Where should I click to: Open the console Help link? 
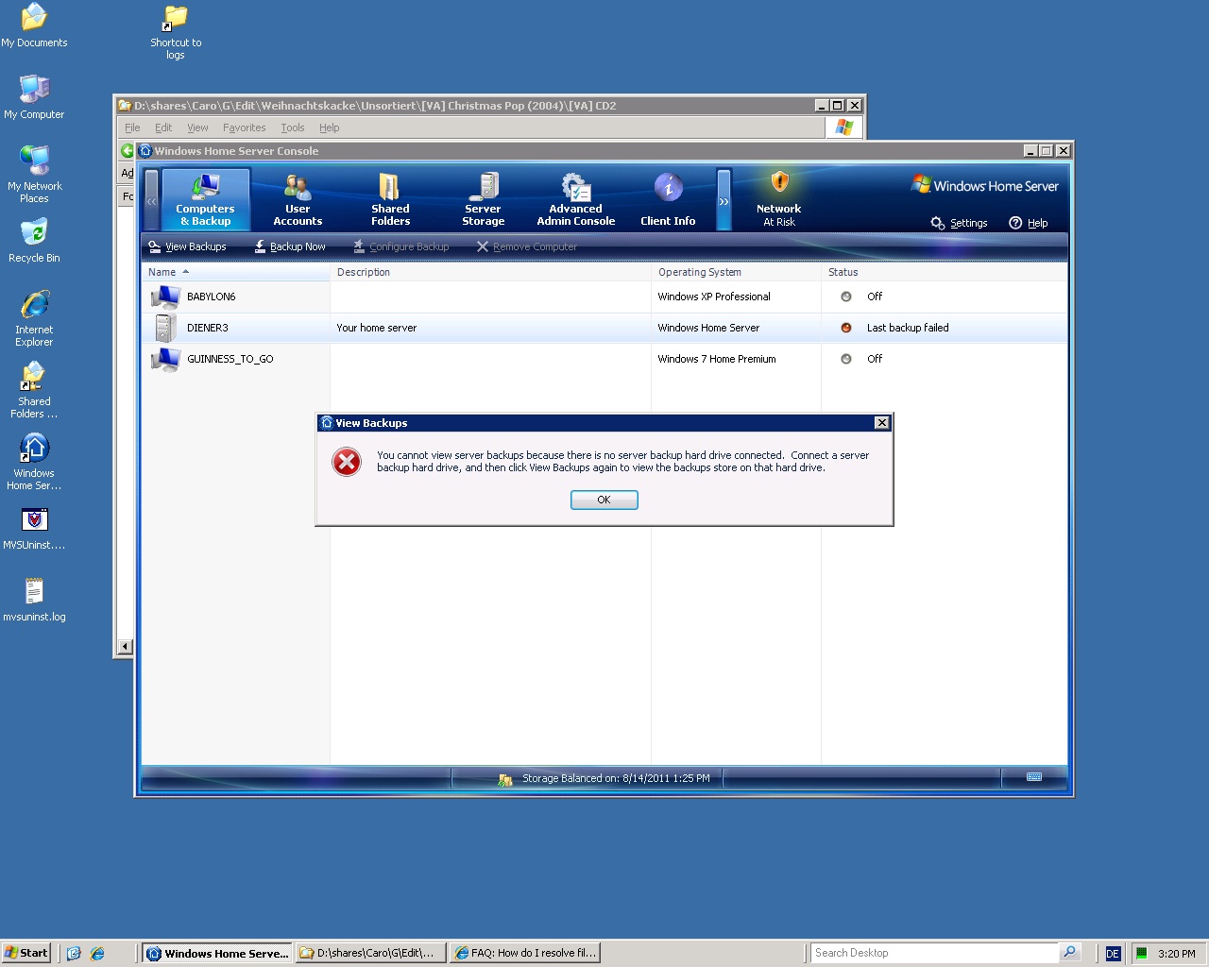click(x=1029, y=223)
